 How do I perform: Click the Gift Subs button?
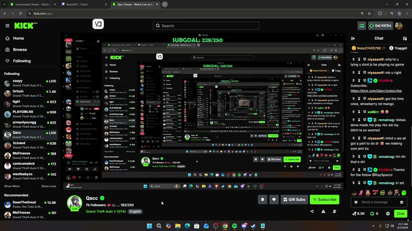(x=294, y=200)
